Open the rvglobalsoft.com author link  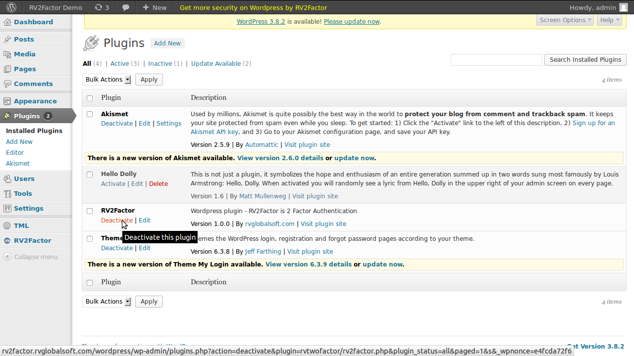click(270, 223)
